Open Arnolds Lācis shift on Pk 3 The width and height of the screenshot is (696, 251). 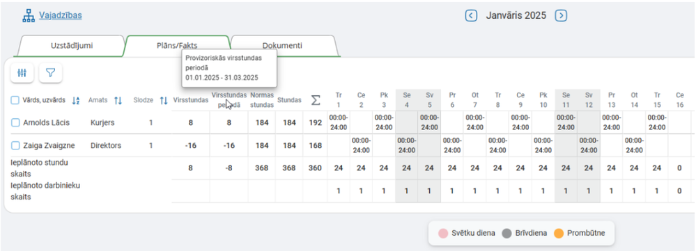click(384, 122)
